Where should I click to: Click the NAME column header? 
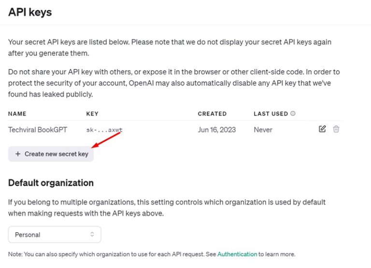pyautogui.click(x=17, y=114)
